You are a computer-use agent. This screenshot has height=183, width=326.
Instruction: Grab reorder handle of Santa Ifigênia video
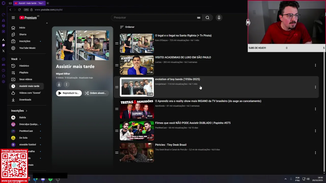point(117,43)
